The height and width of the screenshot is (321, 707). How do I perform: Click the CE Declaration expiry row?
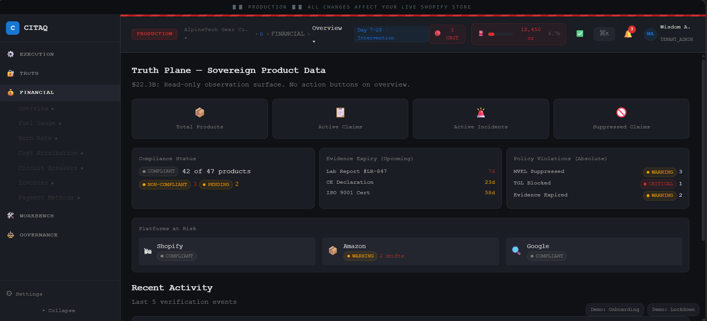410,182
